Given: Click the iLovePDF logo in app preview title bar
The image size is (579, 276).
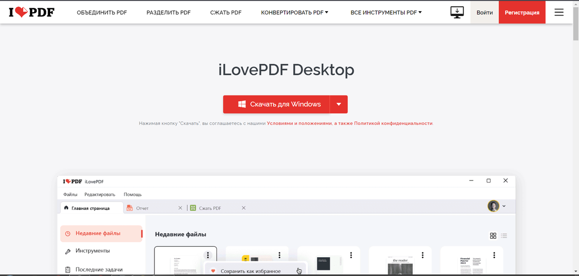Looking at the screenshot, I should (72, 181).
